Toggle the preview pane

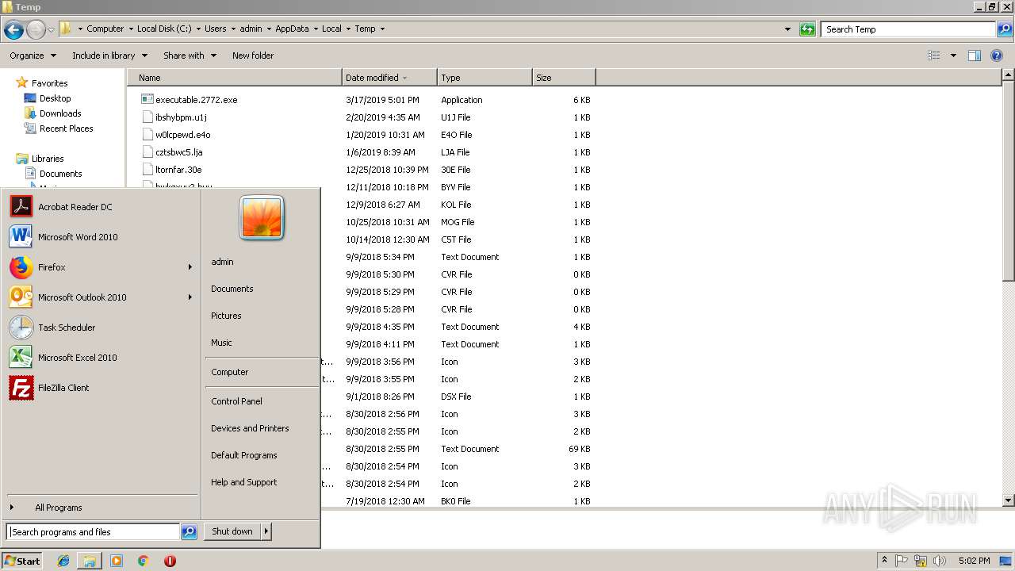point(975,56)
